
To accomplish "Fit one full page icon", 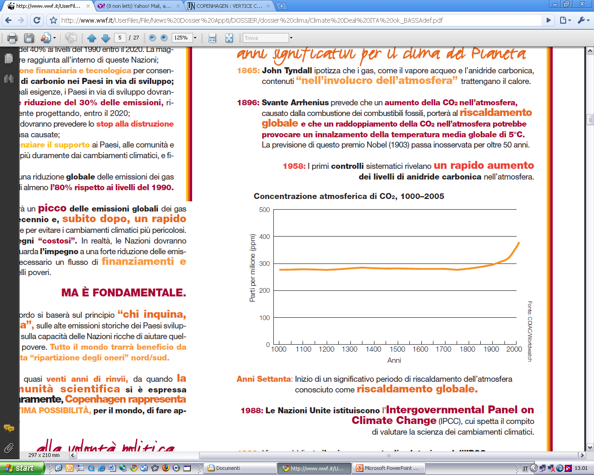I will coord(229,38).
